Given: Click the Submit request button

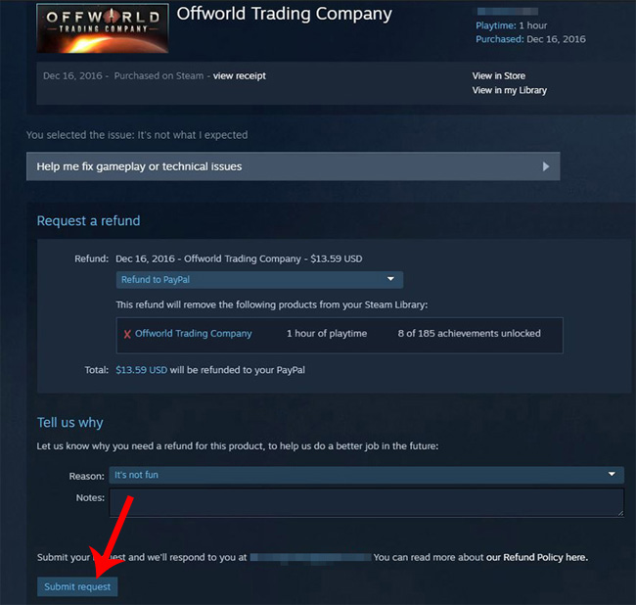Looking at the screenshot, I should tap(77, 586).
